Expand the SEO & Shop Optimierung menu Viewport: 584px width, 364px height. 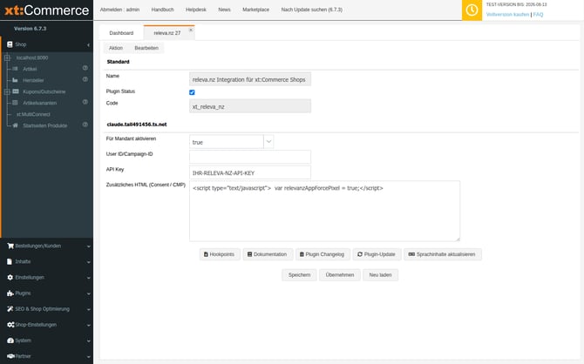tap(89, 309)
